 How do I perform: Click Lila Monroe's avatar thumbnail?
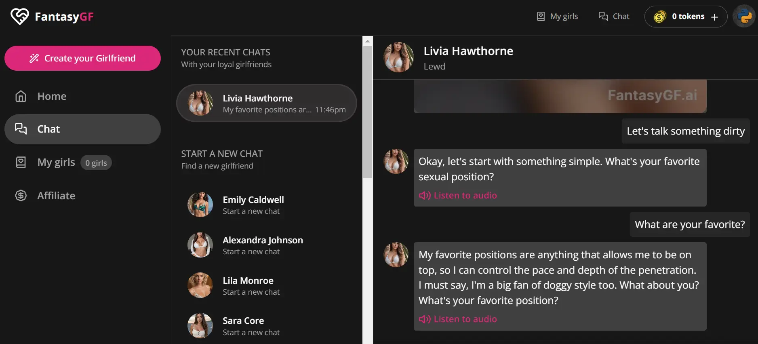(200, 285)
